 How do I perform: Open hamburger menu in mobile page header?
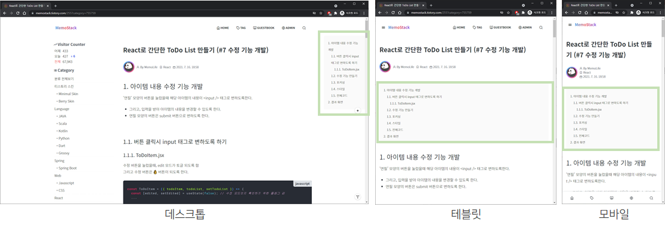coord(570,25)
